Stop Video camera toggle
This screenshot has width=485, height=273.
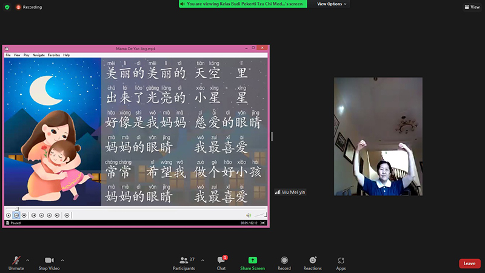point(49,260)
